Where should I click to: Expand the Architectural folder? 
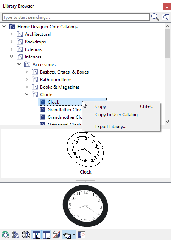[x=12, y=34]
